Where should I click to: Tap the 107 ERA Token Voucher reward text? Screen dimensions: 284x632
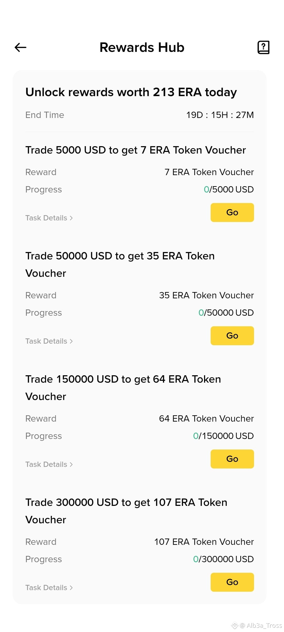coord(204,542)
